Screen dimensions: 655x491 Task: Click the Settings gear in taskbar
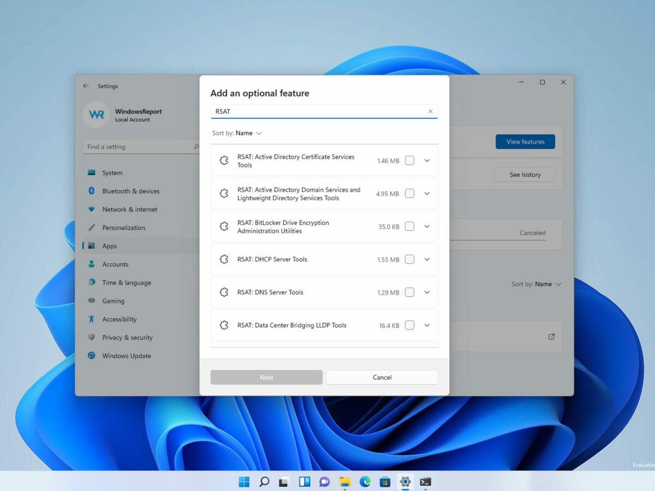(x=405, y=482)
